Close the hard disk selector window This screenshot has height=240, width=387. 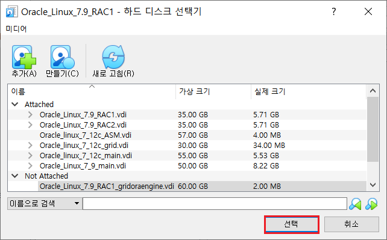click(x=368, y=11)
